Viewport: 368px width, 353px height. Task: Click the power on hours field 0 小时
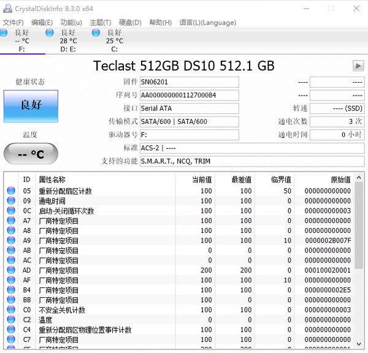pos(337,135)
